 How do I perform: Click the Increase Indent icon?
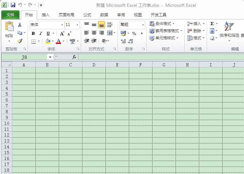94,41
